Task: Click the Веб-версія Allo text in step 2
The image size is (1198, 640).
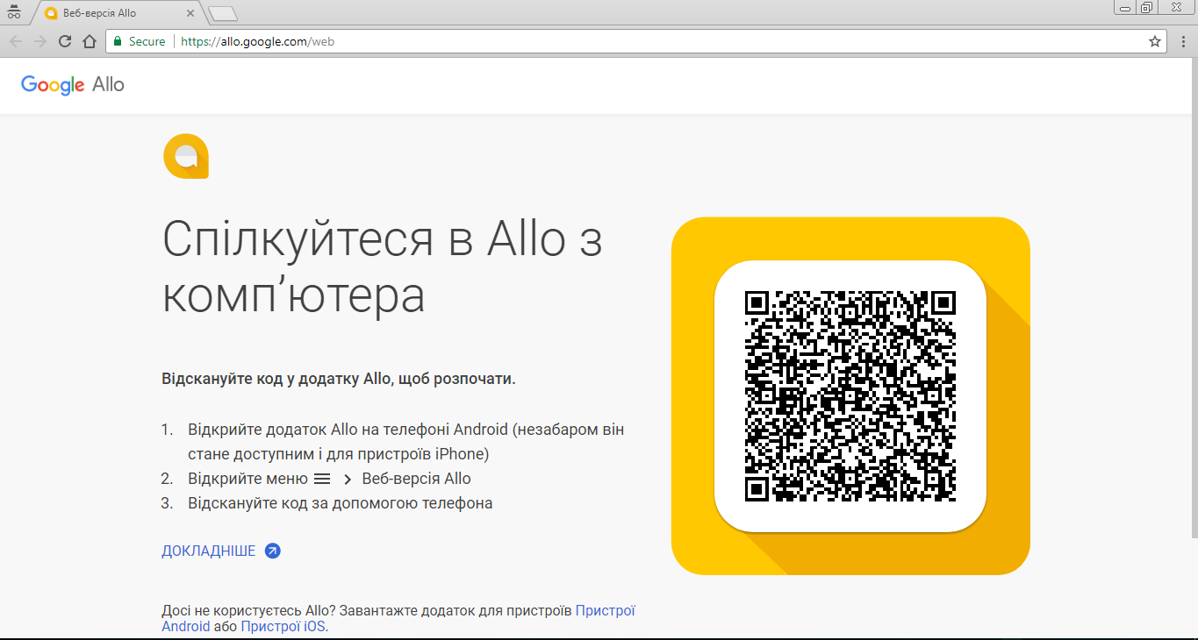Action: click(416, 479)
